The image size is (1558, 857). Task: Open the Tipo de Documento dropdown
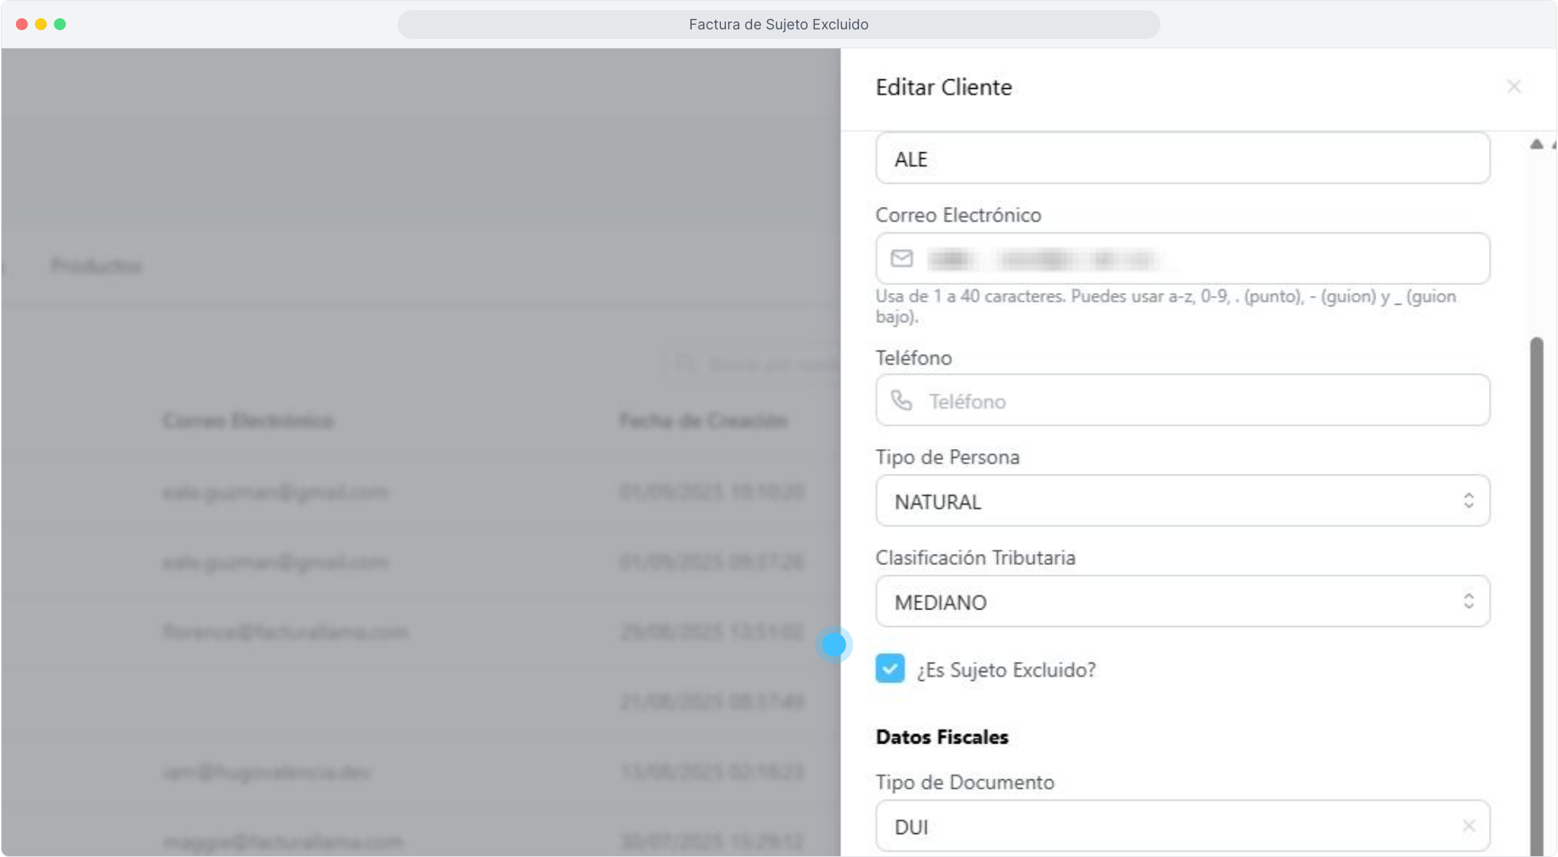click(x=1166, y=826)
